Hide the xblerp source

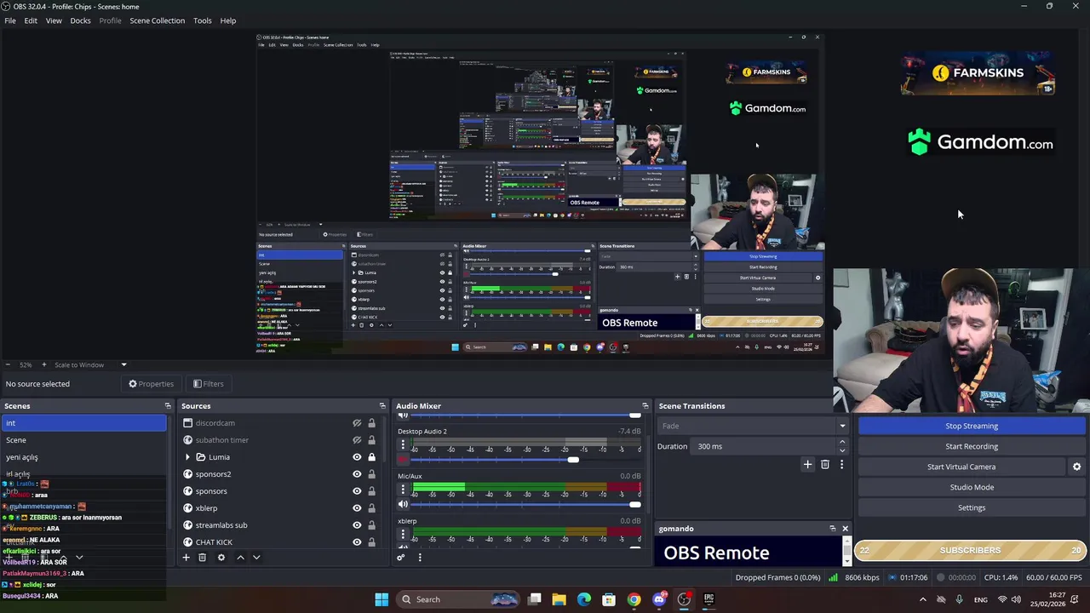tap(357, 508)
